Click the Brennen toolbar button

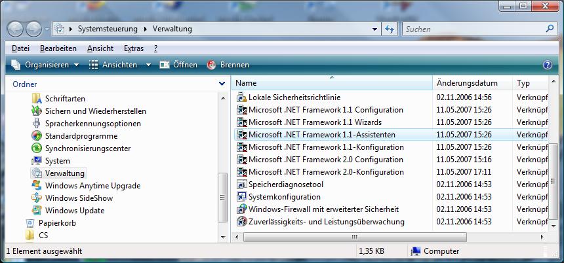point(228,65)
